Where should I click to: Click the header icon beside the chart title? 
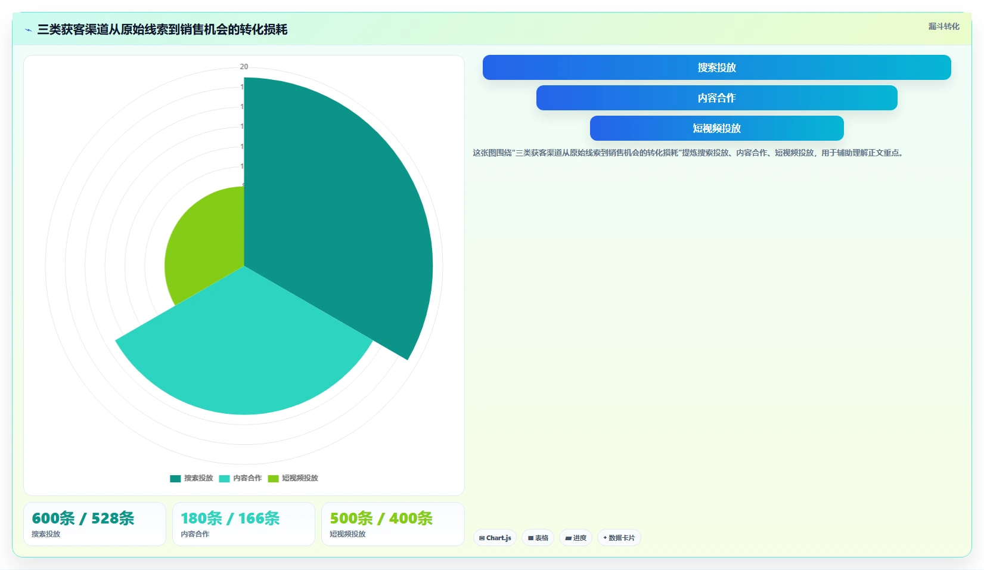pyautogui.click(x=28, y=30)
